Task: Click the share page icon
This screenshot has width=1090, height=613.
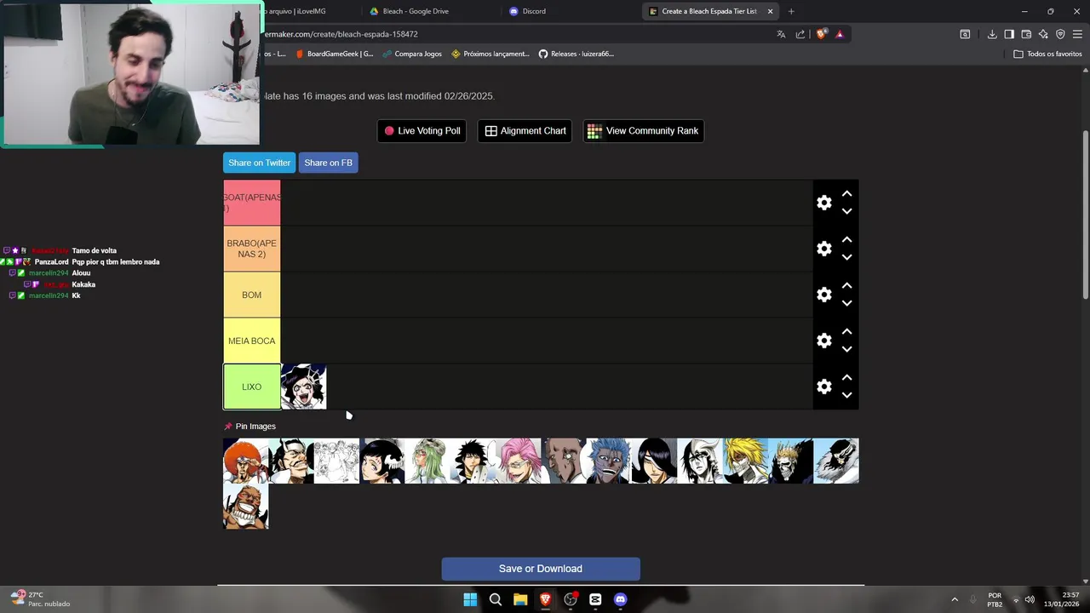Action: coord(800,34)
